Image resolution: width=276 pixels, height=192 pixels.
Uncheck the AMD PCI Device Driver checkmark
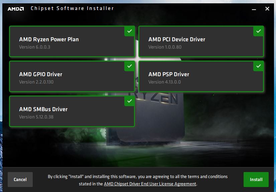(x=258, y=31)
